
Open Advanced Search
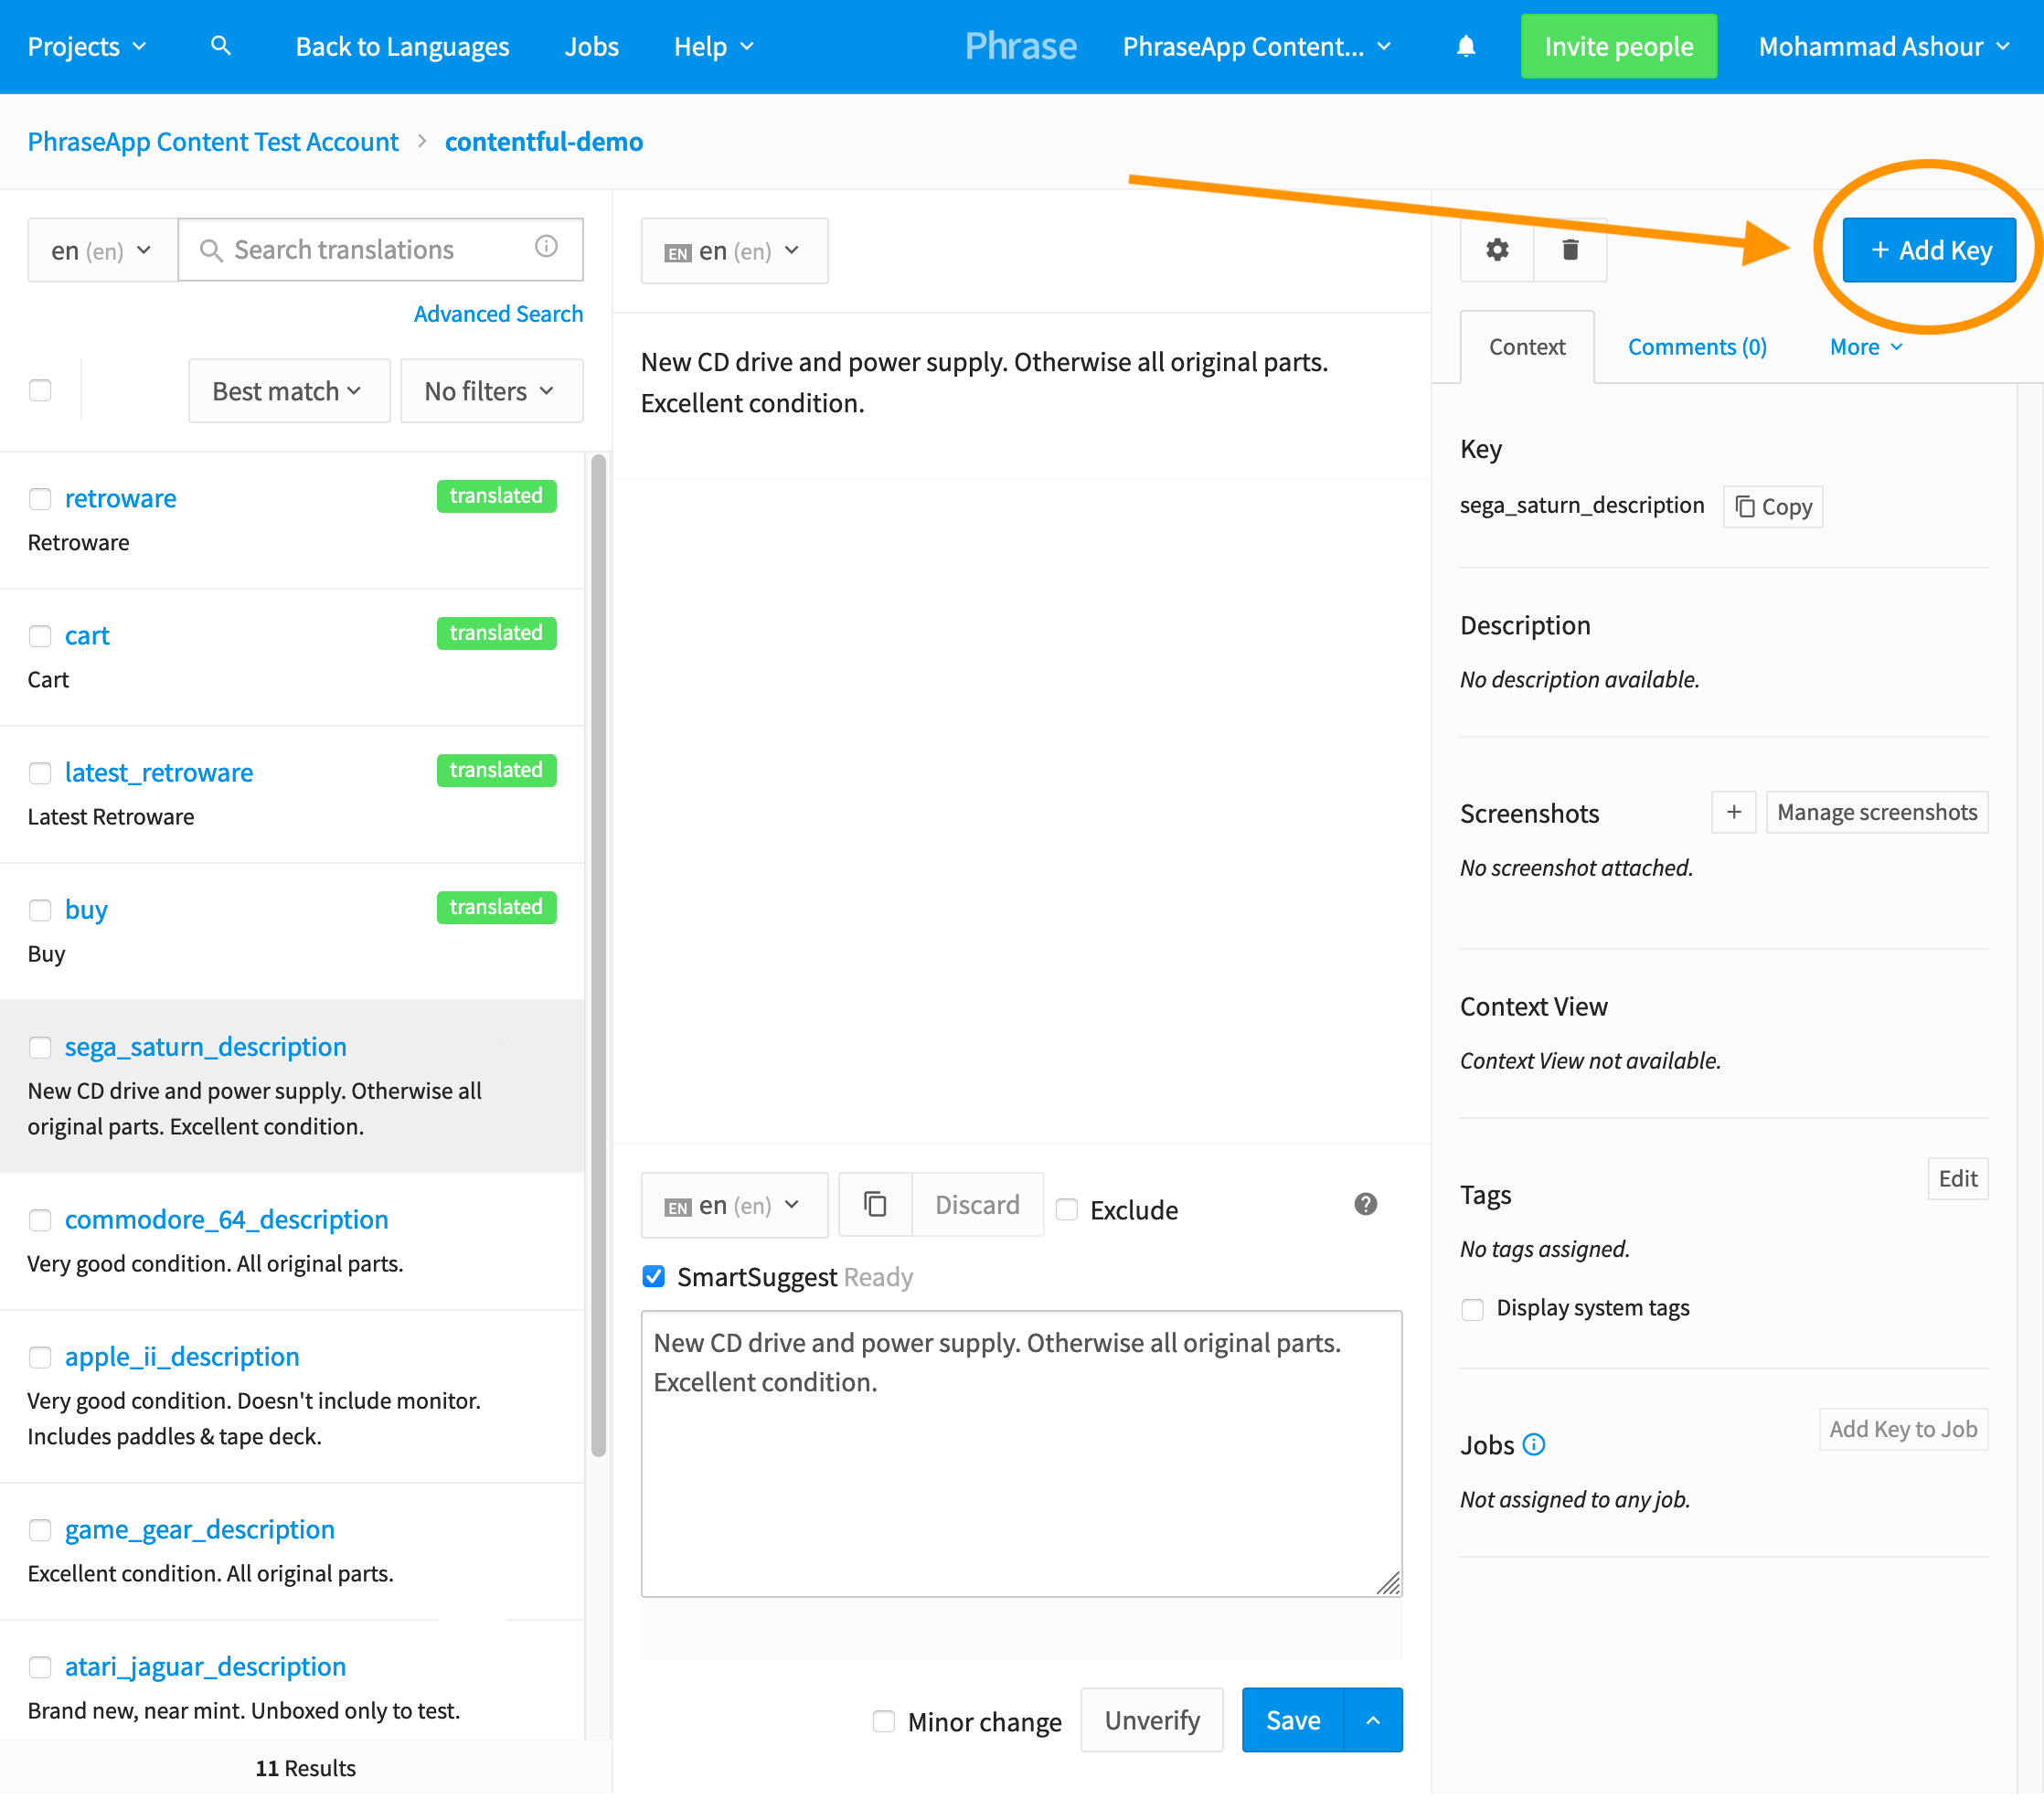click(x=498, y=314)
